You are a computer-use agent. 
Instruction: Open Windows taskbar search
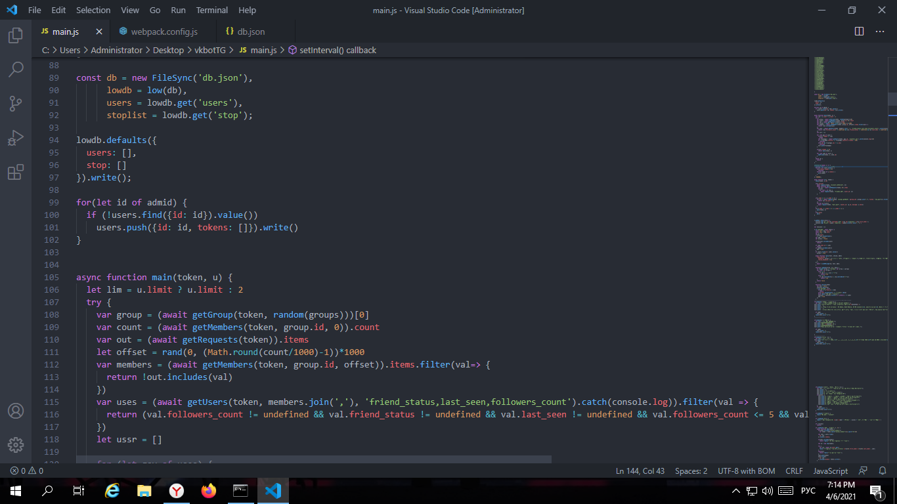47,491
